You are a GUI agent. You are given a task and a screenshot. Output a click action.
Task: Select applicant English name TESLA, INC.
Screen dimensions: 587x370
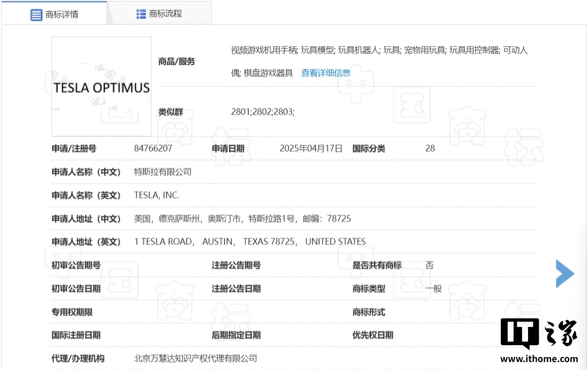(157, 196)
